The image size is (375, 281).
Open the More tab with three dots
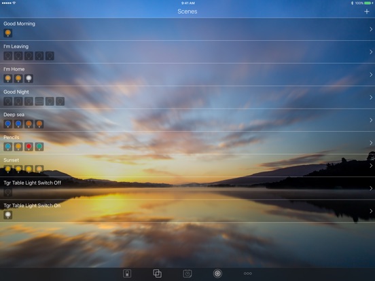click(x=248, y=274)
